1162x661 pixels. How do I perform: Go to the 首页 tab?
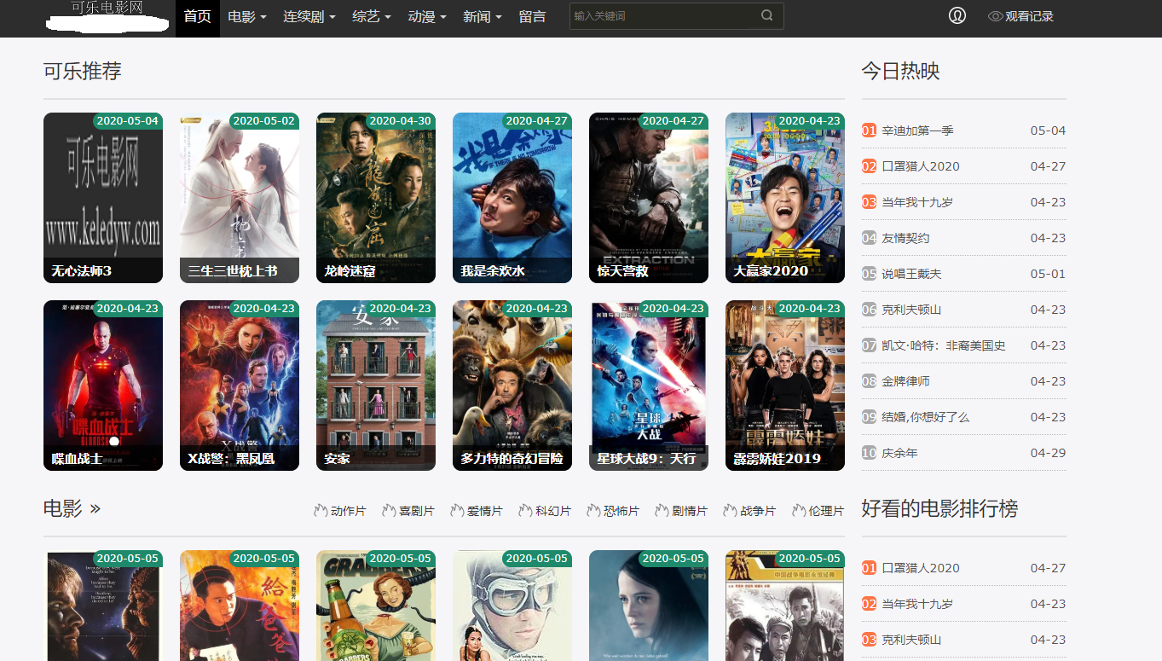coord(198,17)
